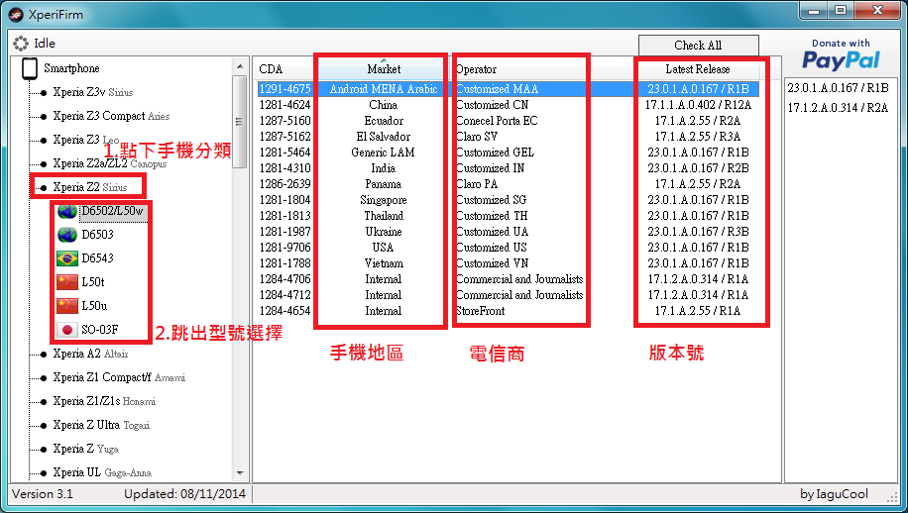This screenshot has width=908, height=513.
Task: Select Xperia Z3v Sirius in device tree
Action: click(x=92, y=92)
